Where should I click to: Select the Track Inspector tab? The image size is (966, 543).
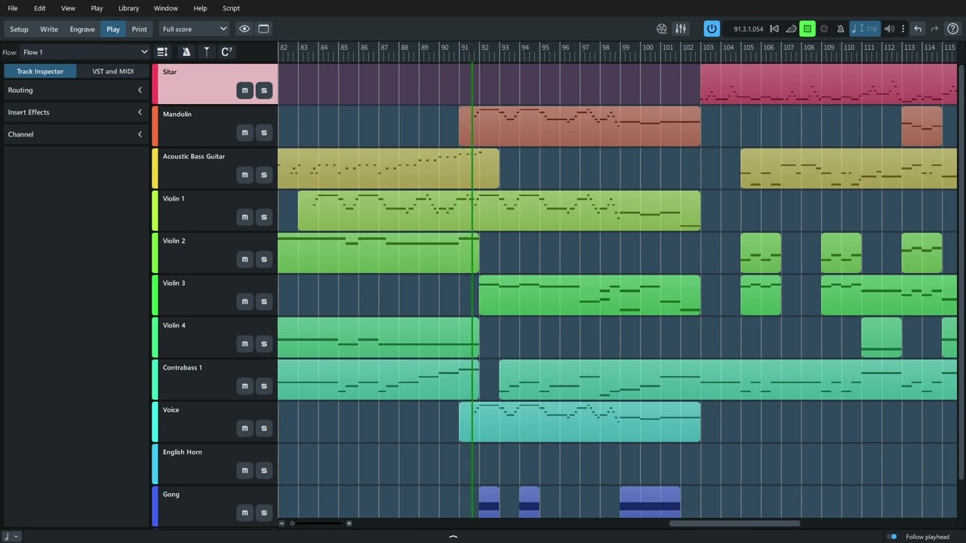[40, 71]
